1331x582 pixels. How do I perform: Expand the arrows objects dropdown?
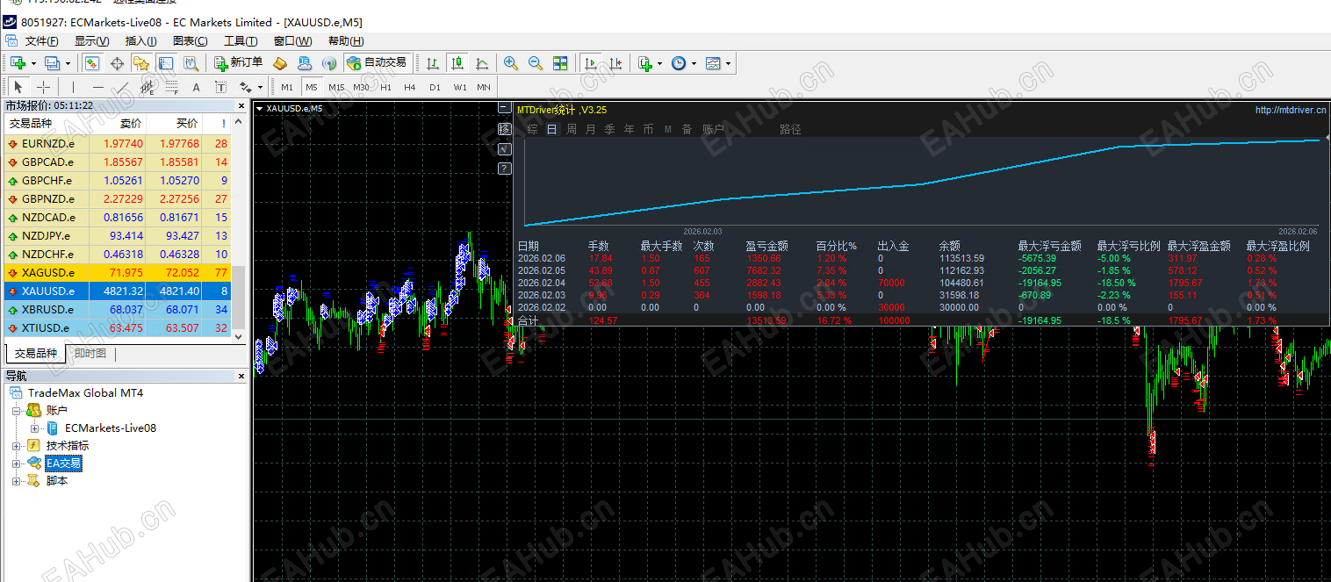point(260,87)
